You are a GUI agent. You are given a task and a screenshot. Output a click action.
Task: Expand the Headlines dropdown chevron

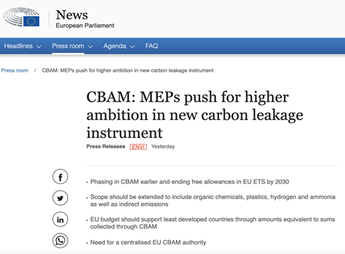pyautogui.click(x=39, y=46)
